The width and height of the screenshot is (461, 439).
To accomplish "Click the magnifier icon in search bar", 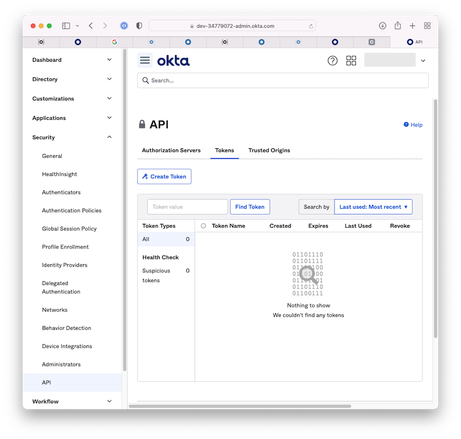I will pyautogui.click(x=145, y=81).
